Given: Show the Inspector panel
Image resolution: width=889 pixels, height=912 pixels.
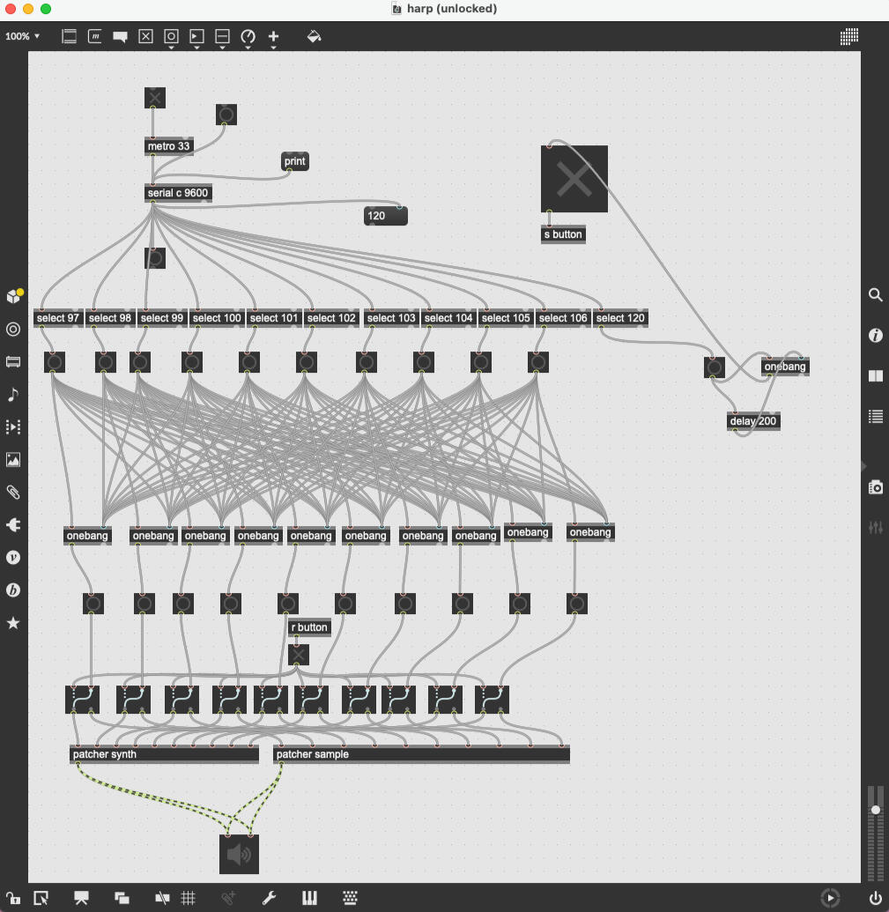Looking at the screenshot, I should click(875, 335).
